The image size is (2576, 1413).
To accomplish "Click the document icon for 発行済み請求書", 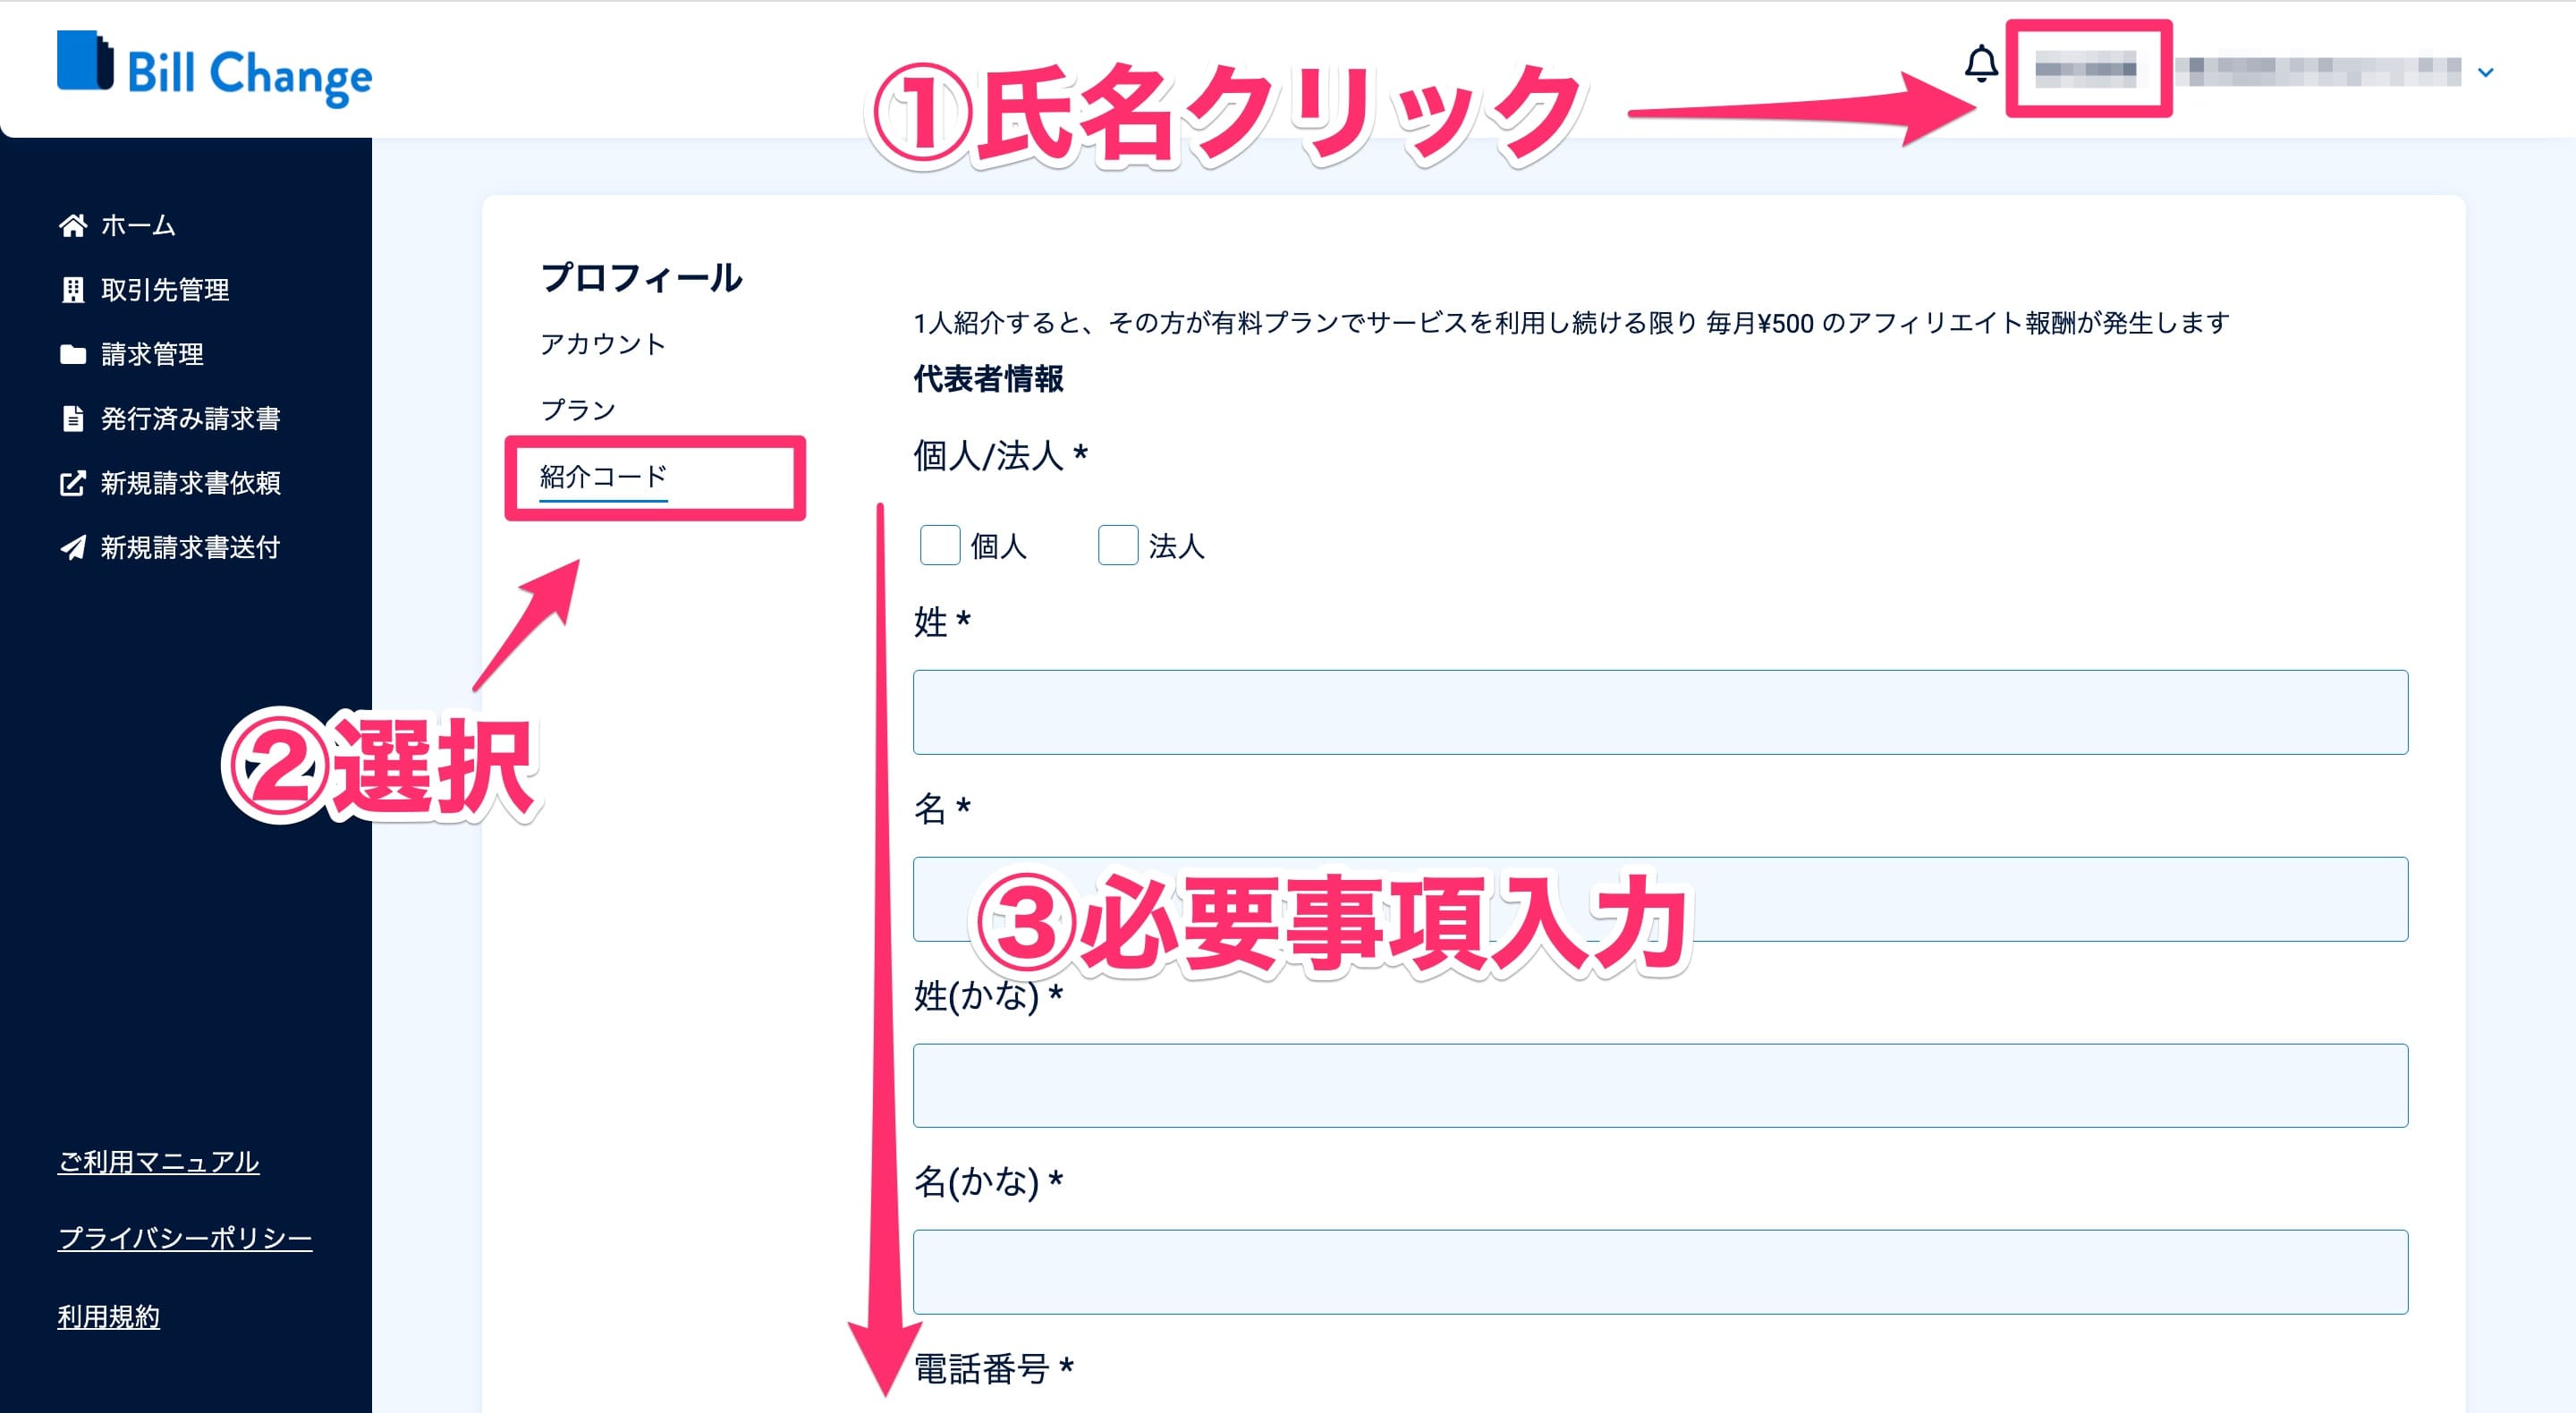I will (73, 418).
